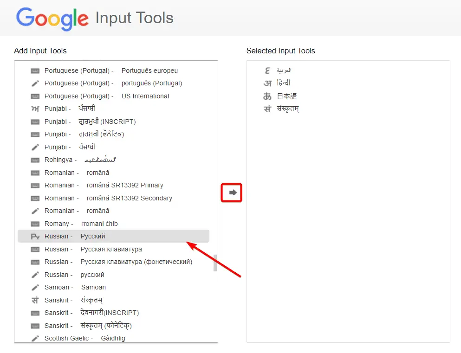Click the Ру transliteration icon for Russian

(35, 237)
